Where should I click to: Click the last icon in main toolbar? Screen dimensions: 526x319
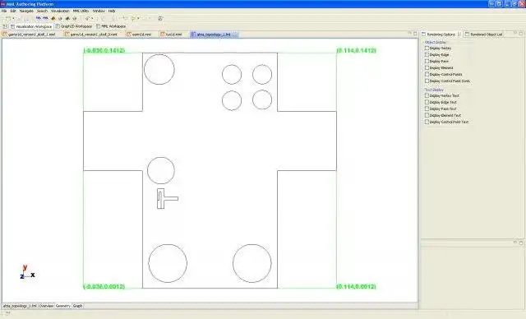[x=160, y=18]
